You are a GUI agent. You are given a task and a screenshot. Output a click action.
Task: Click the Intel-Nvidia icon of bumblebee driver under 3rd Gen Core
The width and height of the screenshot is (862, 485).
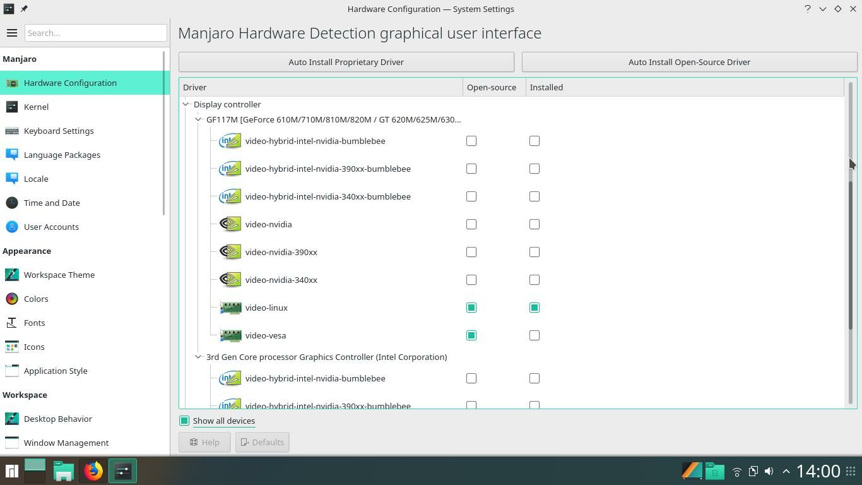pos(230,378)
